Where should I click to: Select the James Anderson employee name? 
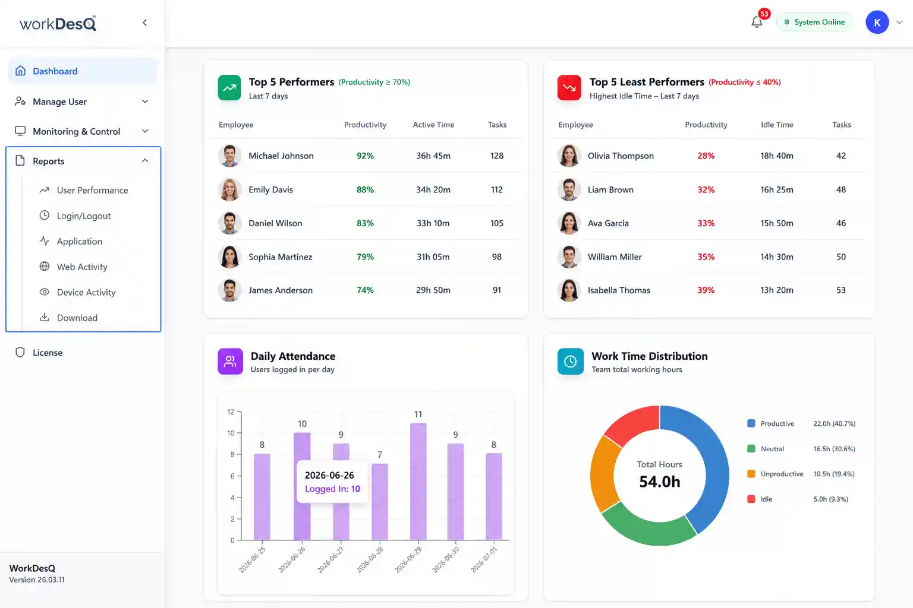click(281, 290)
